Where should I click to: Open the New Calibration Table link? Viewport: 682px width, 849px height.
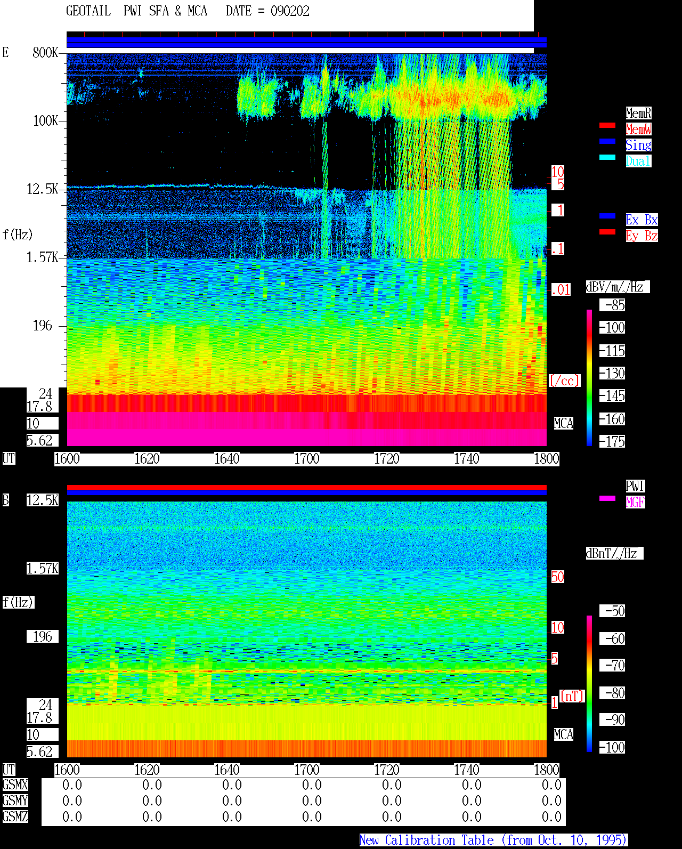493,840
